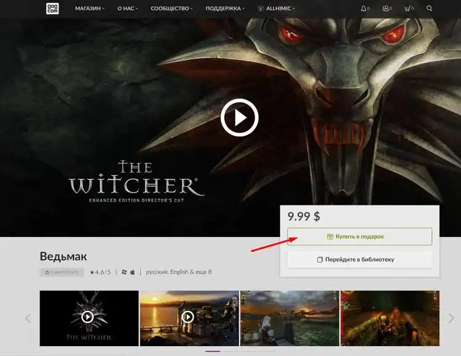Screen dimensions: 461x356
Task: Play the main Witcher trailer
Action: point(239,118)
